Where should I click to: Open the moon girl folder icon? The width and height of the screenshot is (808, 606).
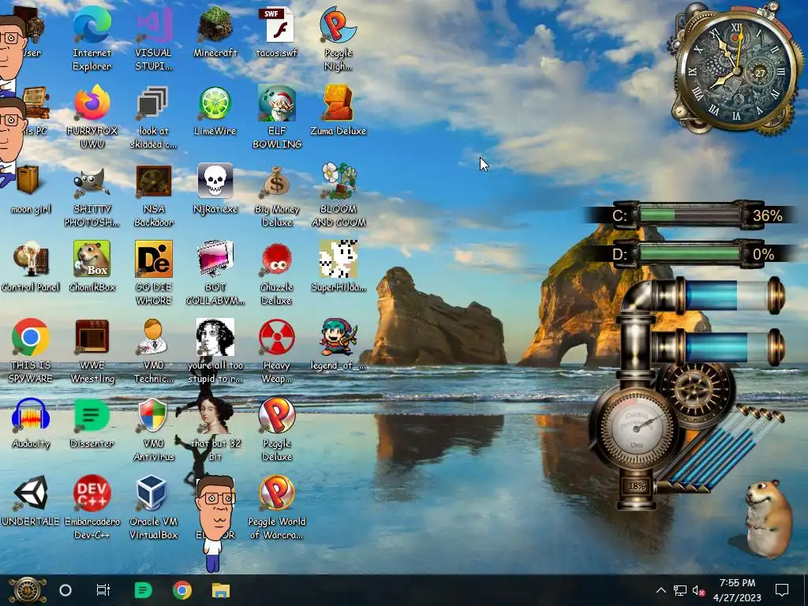tap(28, 181)
